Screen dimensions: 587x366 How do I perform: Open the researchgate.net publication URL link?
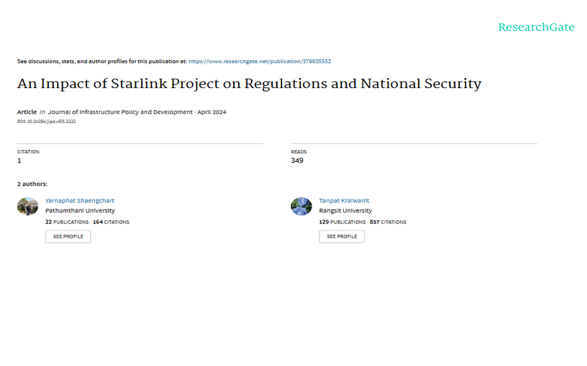click(260, 61)
